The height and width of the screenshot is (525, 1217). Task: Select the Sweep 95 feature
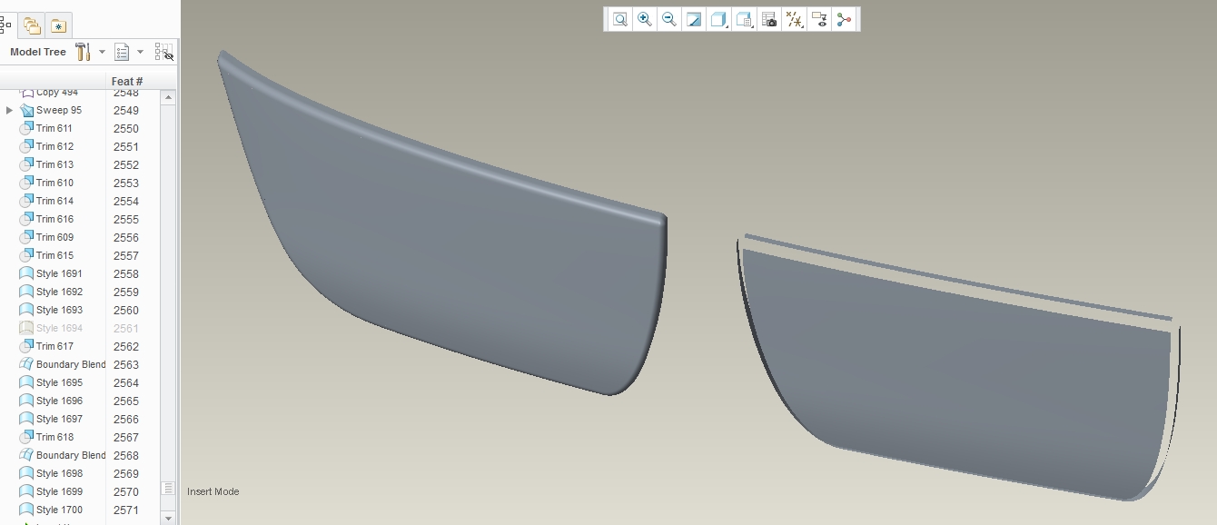tap(59, 110)
